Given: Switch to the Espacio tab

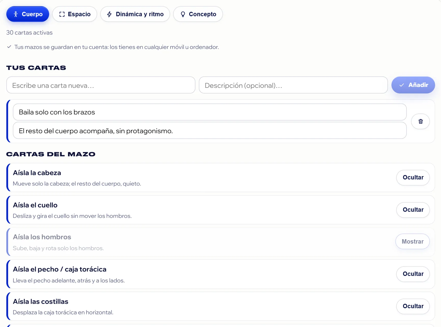Looking at the screenshot, I should 75,14.
